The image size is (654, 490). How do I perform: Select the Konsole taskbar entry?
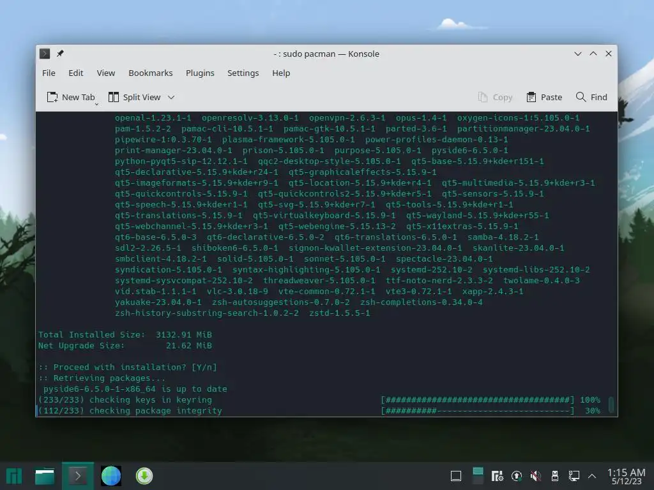[78, 476]
